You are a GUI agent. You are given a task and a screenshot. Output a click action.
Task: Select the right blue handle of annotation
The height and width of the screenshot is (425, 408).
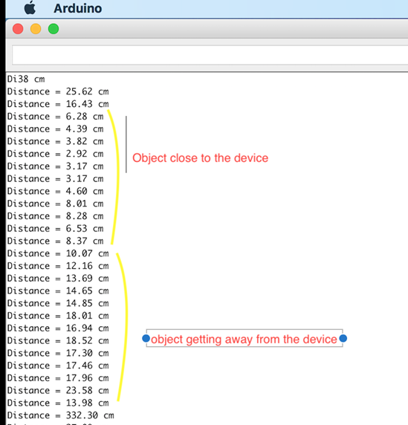tap(343, 338)
